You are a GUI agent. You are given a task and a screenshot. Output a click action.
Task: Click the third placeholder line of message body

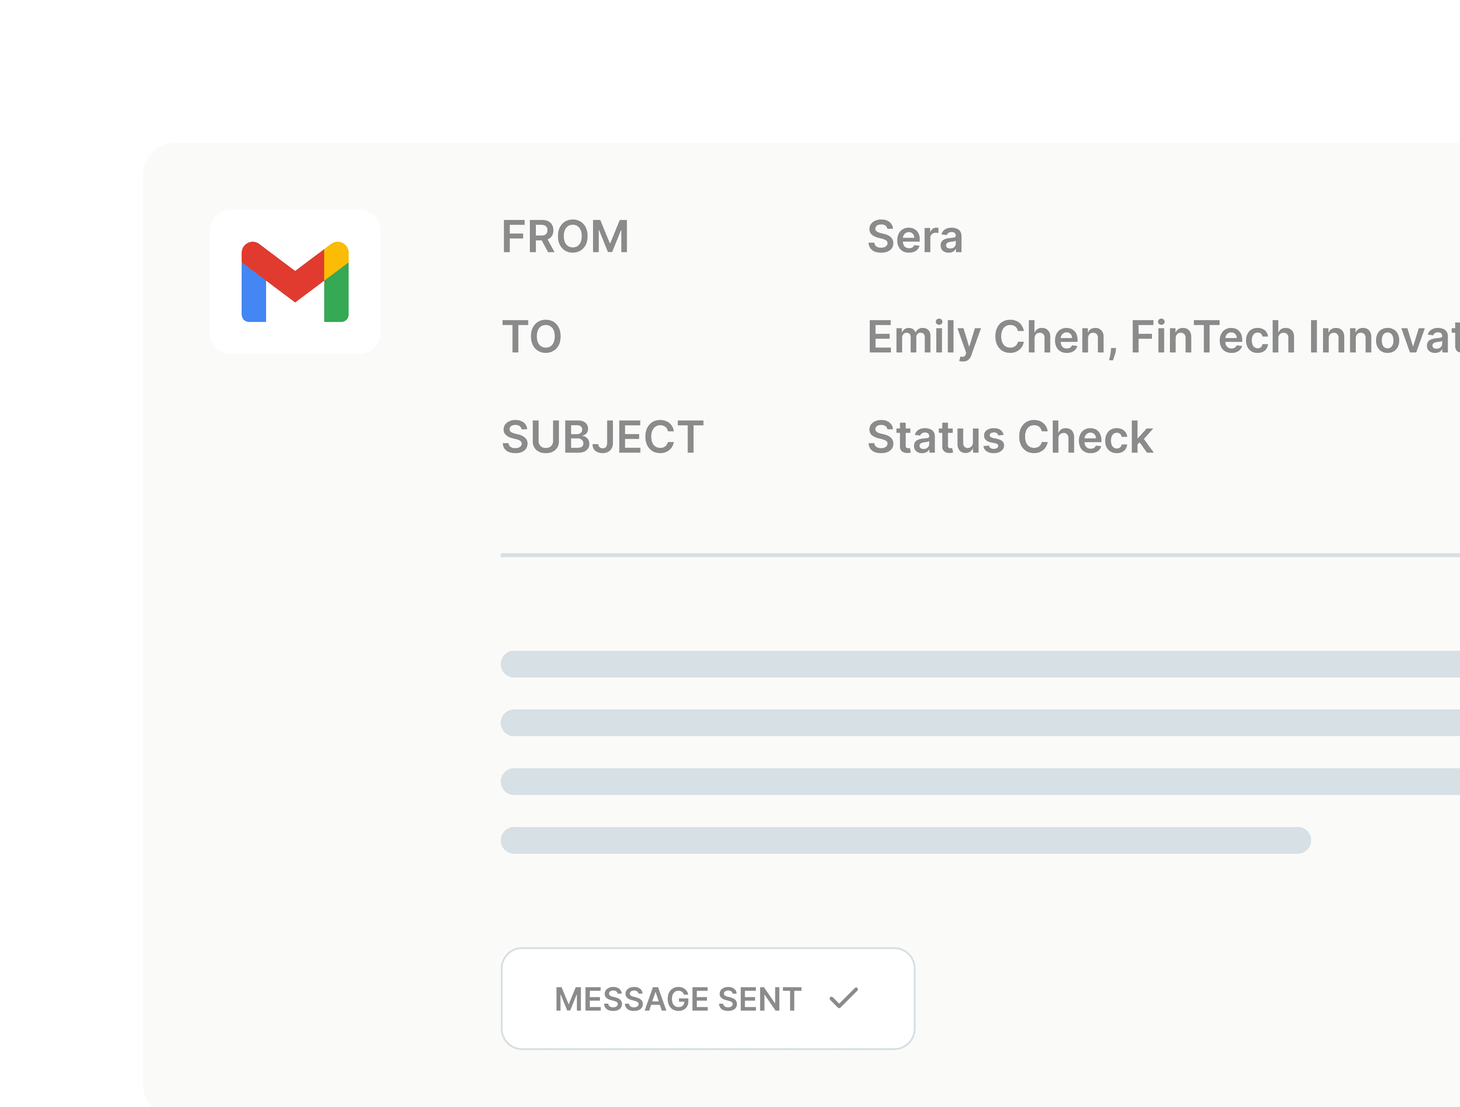tap(980, 781)
